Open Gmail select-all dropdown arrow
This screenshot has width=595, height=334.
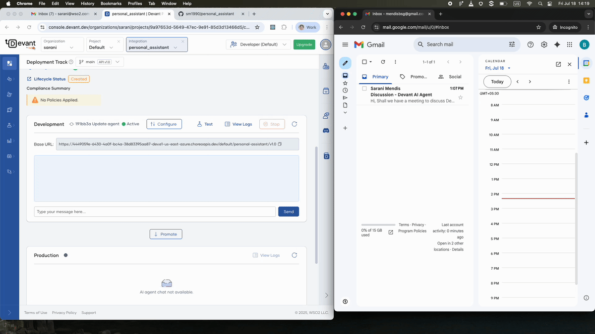tap(370, 62)
